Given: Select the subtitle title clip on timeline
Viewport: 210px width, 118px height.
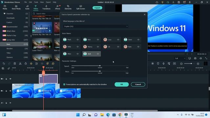Looking at the screenshot, I should (48, 79).
